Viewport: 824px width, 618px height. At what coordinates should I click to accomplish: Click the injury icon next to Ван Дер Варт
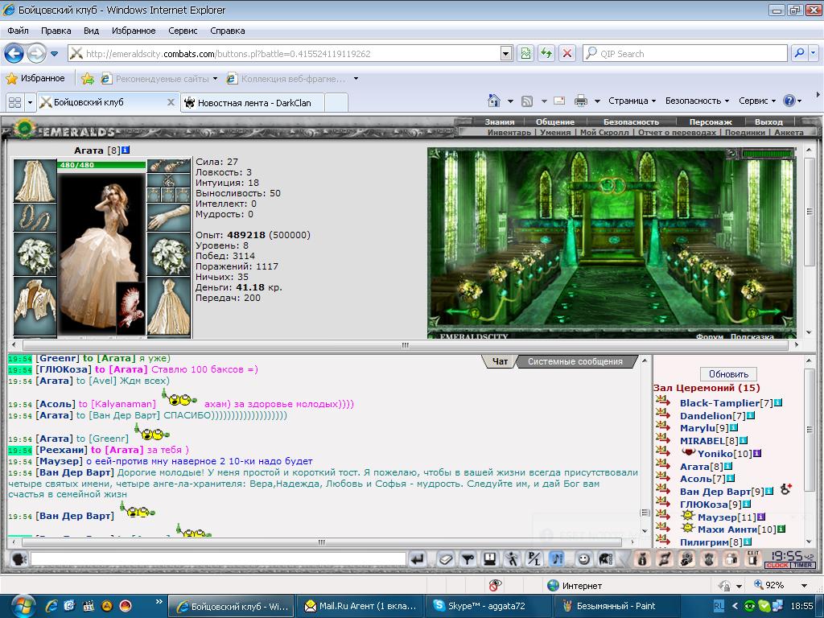pos(786,489)
